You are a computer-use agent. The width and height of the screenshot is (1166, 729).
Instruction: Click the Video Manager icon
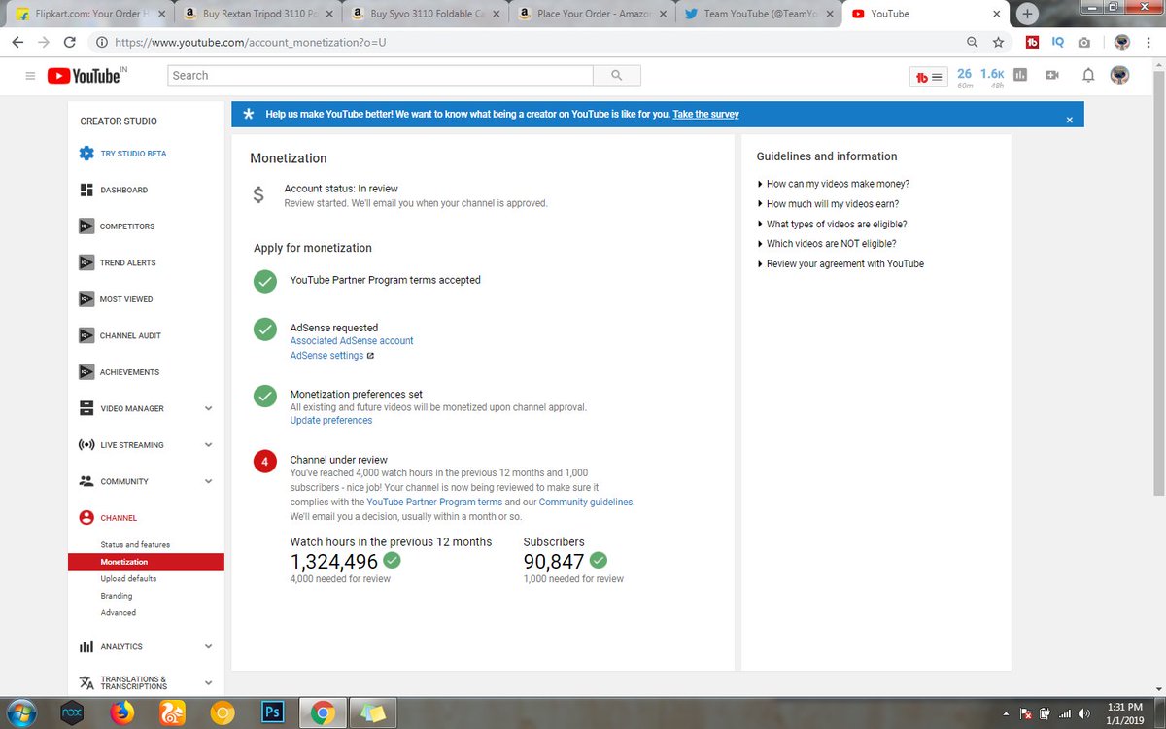pyautogui.click(x=86, y=408)
